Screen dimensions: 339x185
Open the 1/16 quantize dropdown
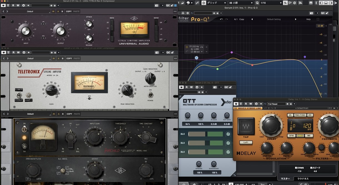(271, 3)
